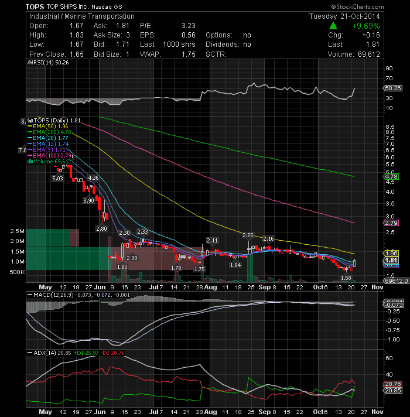Click the pink EMA(100) legend line marker
410x417 pixels.
pos(29,156)
